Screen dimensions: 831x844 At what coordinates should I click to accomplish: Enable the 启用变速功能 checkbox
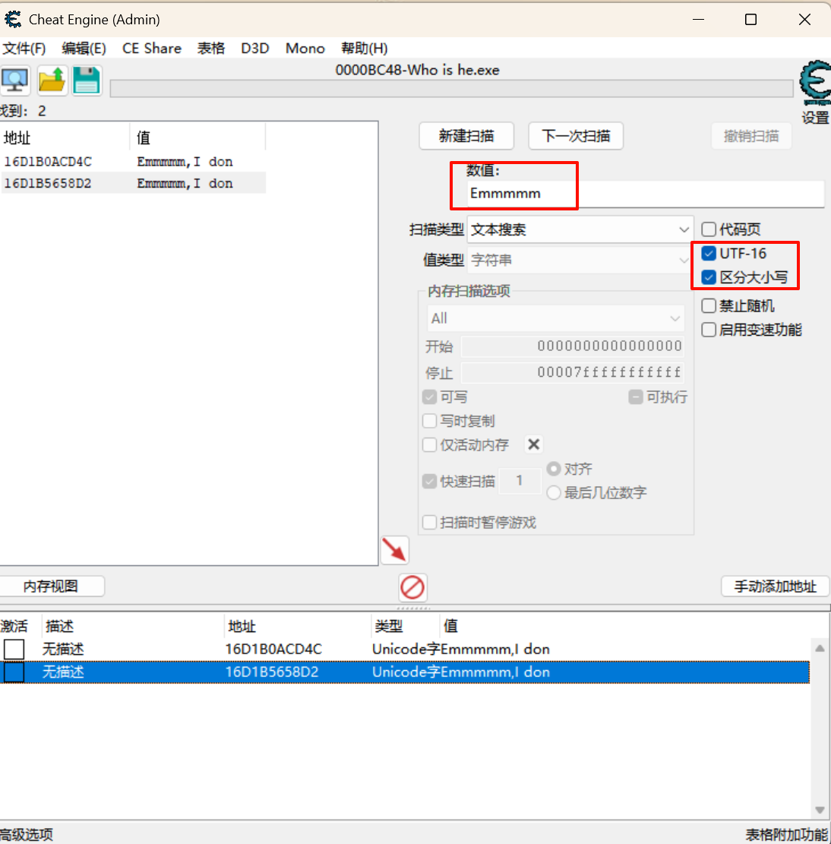point(709,330)
